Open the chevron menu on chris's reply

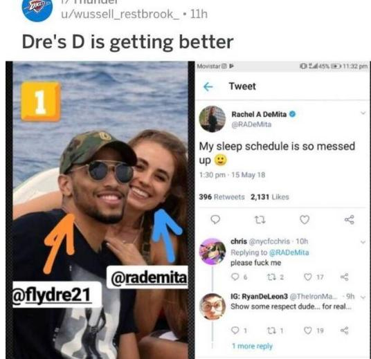pyautogui.click(x=363, y=241)
